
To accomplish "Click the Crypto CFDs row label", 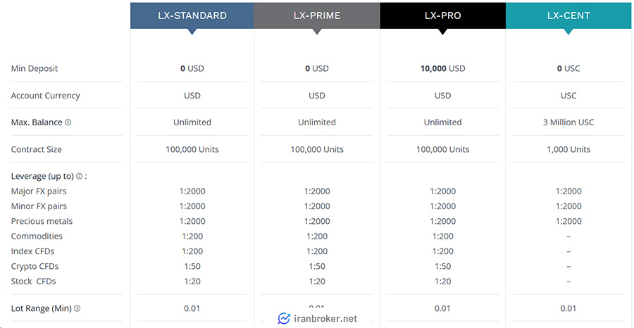I will pos(35,266).
